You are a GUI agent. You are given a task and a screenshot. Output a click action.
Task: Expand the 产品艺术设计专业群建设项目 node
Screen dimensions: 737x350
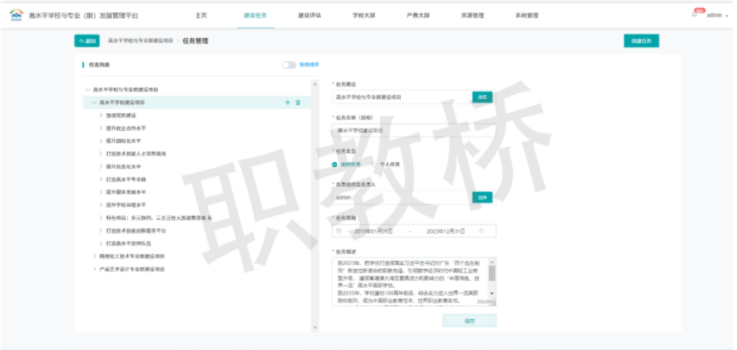[x=94, y=269]
